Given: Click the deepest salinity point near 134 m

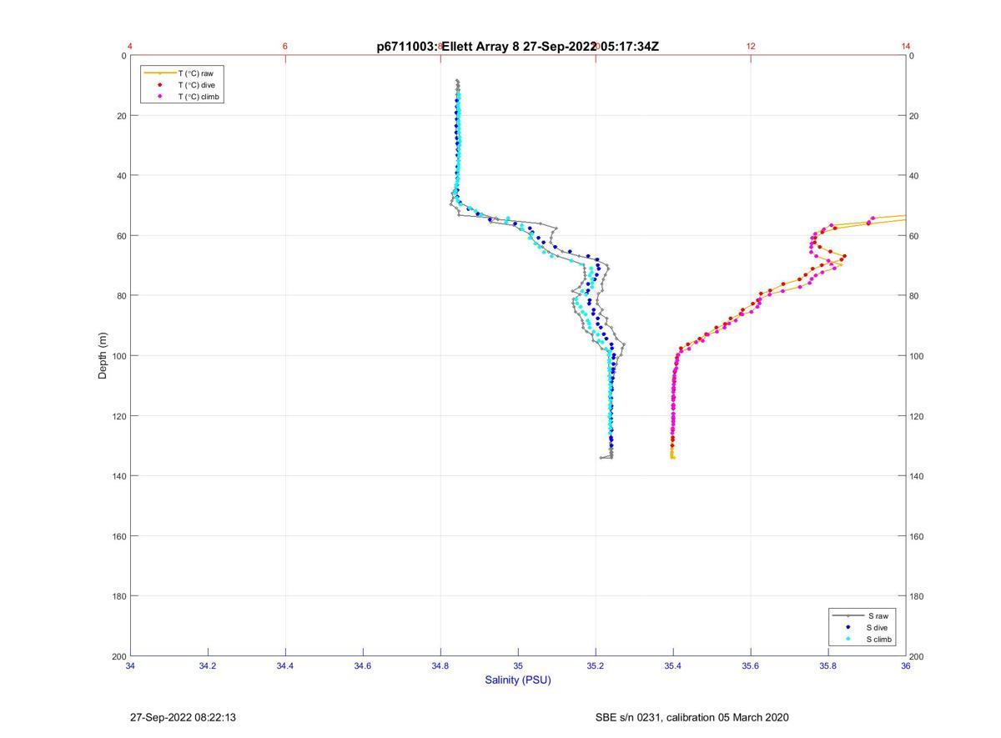Looking at the screenshot, I should point(601,457).
